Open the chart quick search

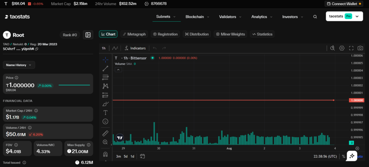(333, 48)
